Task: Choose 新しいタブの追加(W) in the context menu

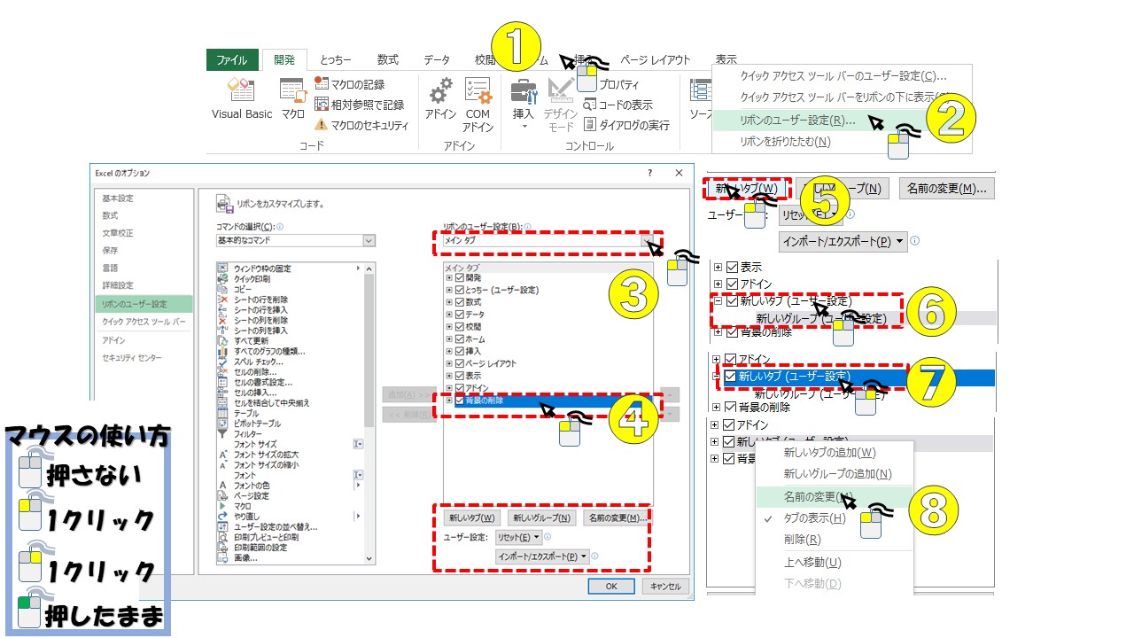Action: coord(829,453)
